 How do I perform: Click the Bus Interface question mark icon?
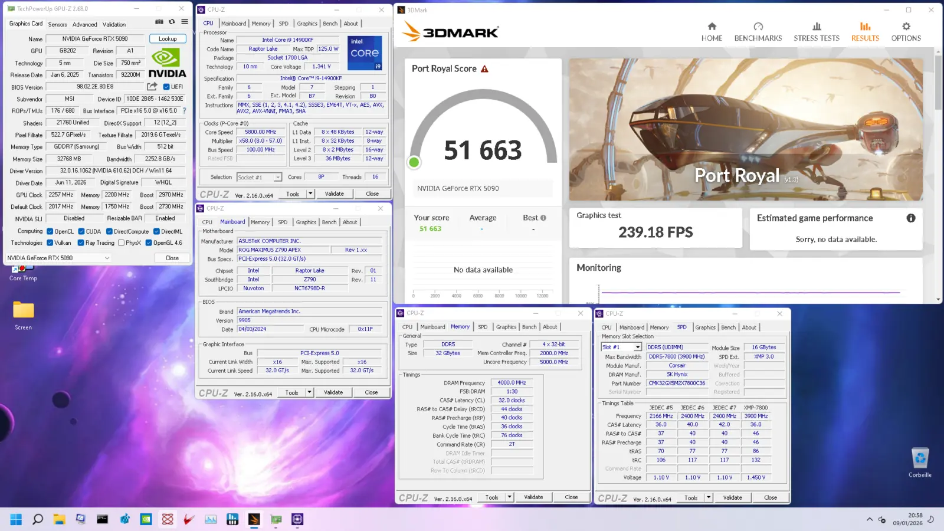click(184, 110)
